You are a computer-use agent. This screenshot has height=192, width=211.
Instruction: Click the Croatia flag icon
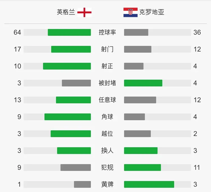coord(131,12)
